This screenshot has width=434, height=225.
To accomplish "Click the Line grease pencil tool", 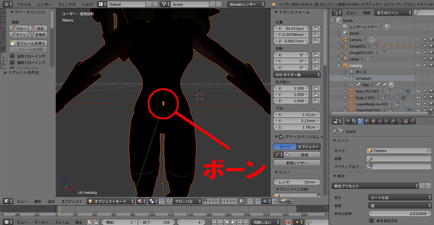I will coord(19,34).
